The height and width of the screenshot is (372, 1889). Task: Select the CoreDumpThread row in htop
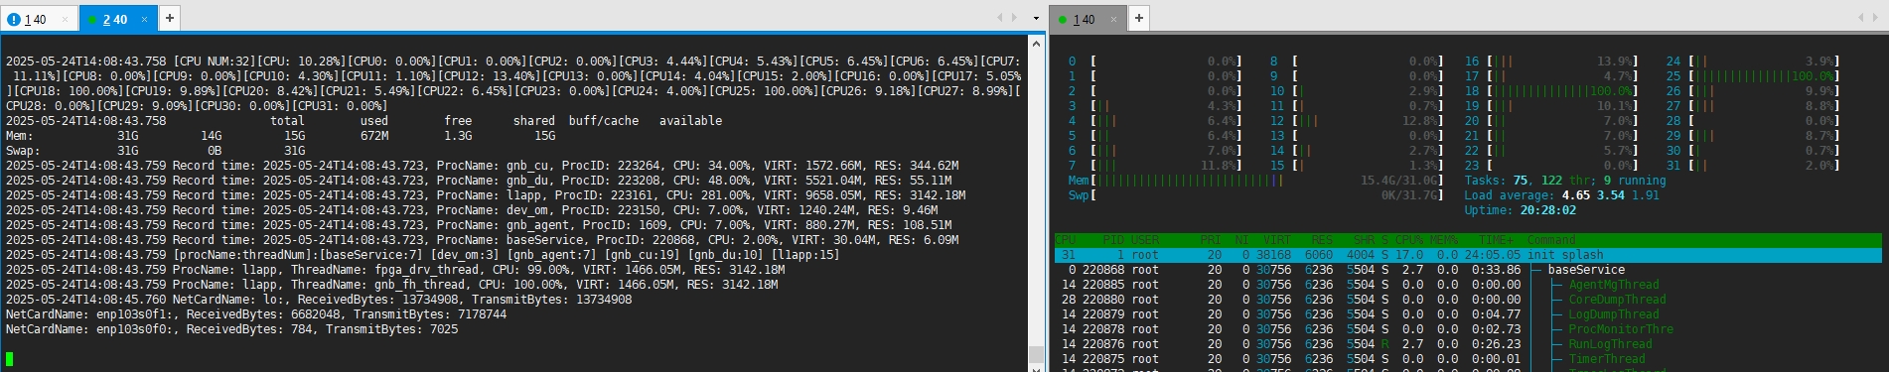click(1468, 300)
